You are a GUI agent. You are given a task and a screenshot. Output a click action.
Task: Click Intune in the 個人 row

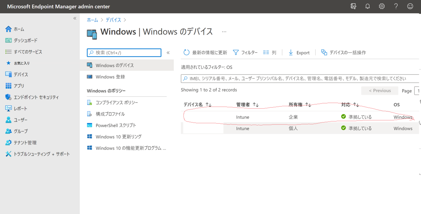(x=242, y=128)
